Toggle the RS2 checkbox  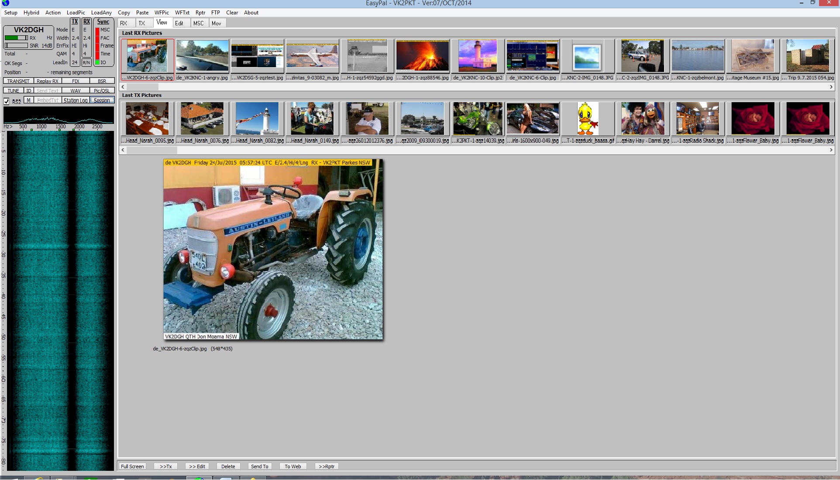point(7,101)
